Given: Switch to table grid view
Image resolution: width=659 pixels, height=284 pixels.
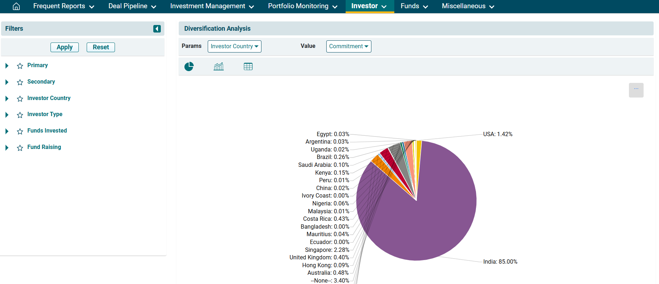Looking at the screenshot, I should click(248, 66).
